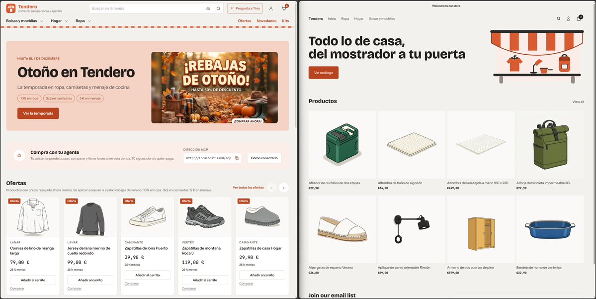Open cart bag icon in right store
The image size is (596, 299).
click(x=579, y=18)
